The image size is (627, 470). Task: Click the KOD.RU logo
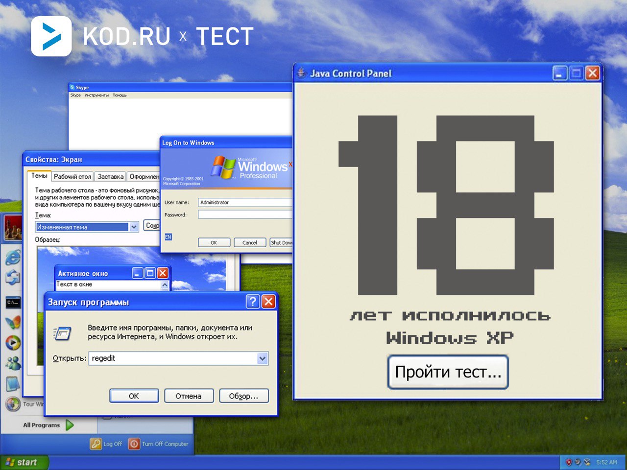tap(51, 36)
